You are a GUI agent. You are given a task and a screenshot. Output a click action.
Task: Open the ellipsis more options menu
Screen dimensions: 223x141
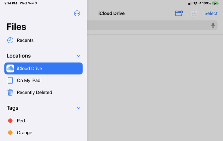[x=77, y=13]
